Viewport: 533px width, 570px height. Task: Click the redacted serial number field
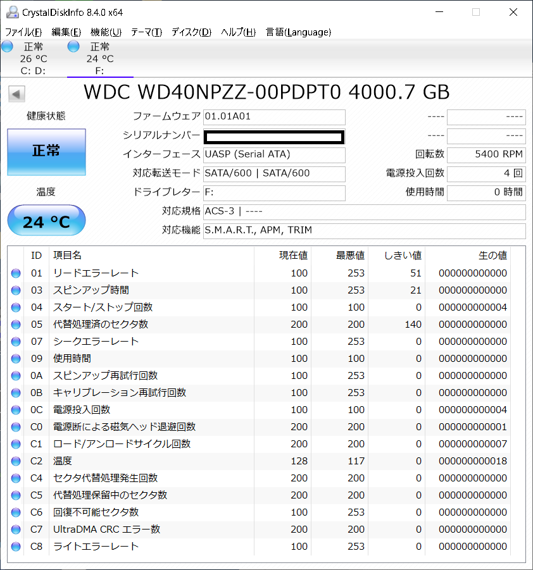click(274, 137)
